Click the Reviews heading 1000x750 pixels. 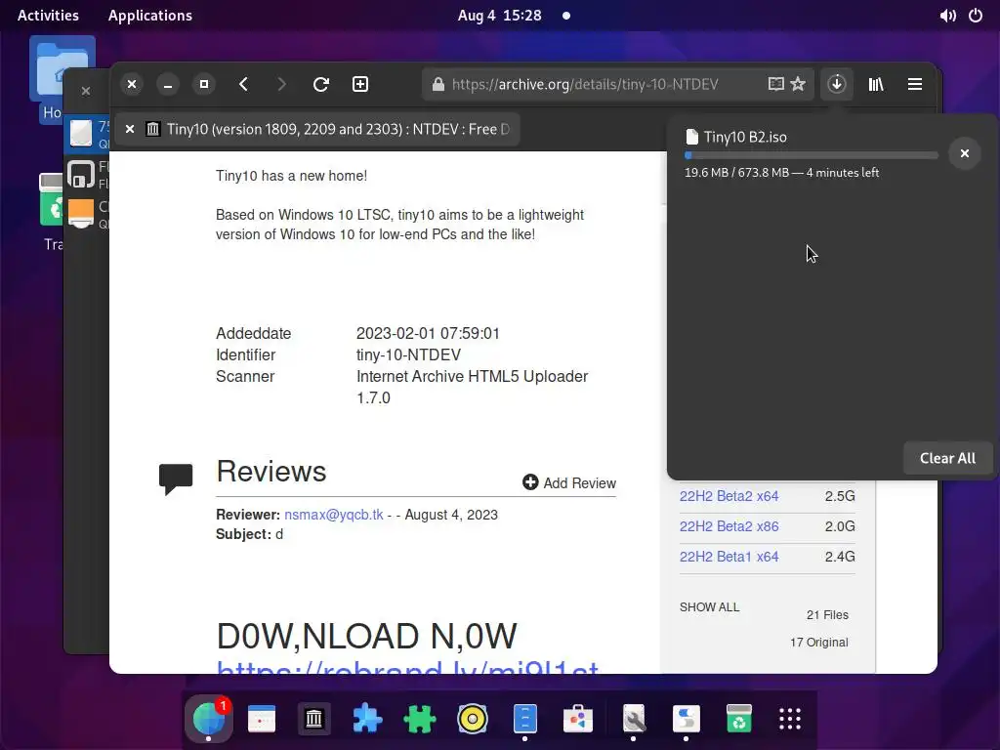271,472
